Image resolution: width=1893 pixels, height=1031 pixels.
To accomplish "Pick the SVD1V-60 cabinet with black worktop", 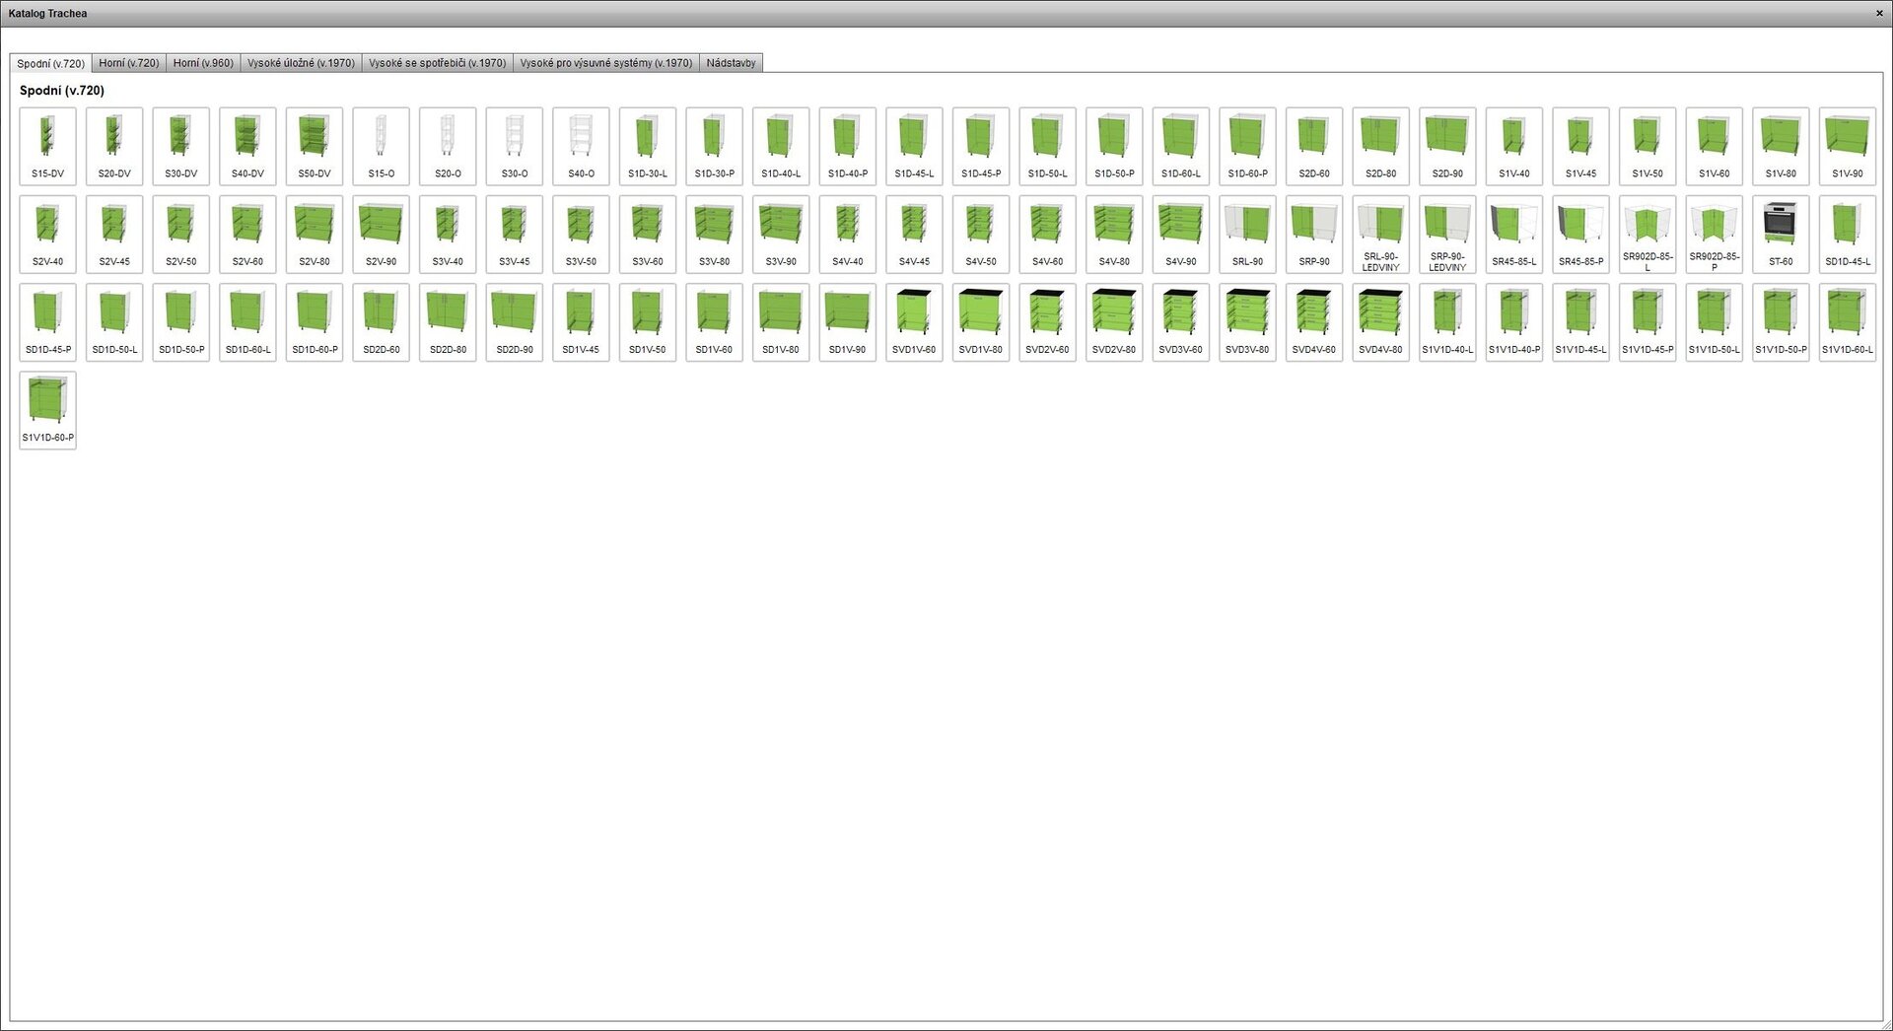I will (x=914, y=321).
